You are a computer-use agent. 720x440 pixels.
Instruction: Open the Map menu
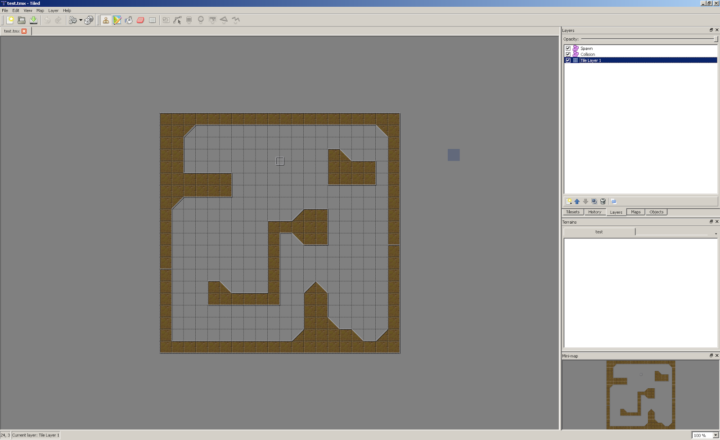click(x=40, y=10)
